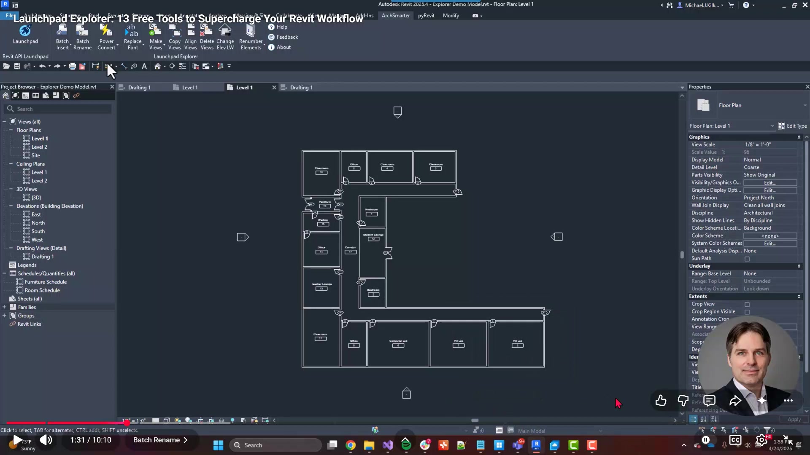Image resolution: width=810 pixels, height=455 pixels.
Task: Print using the printer icon
Action: [73, 66]
